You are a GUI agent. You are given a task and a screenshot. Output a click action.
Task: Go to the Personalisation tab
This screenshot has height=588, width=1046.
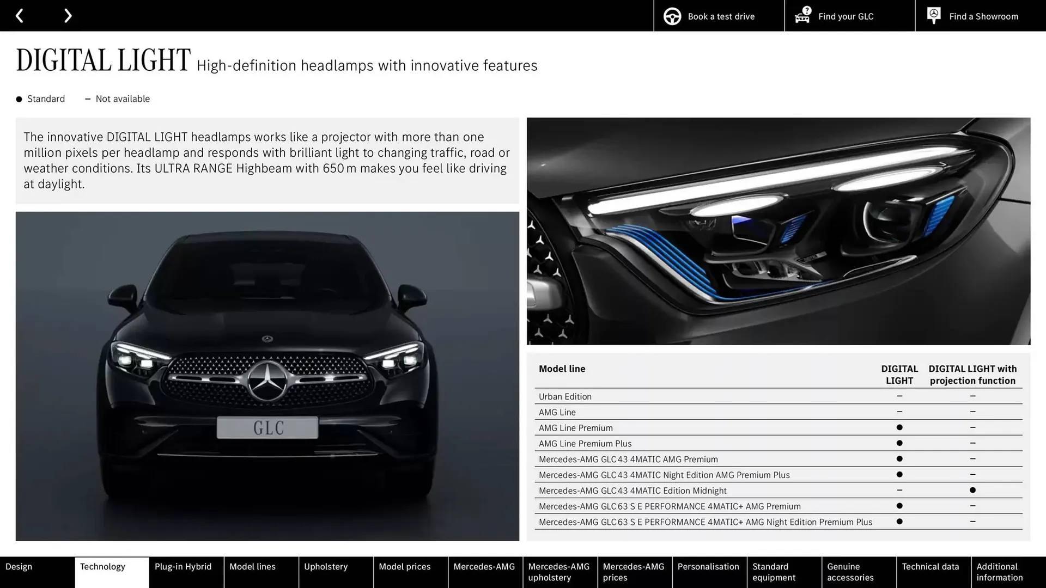pos(709,572)
